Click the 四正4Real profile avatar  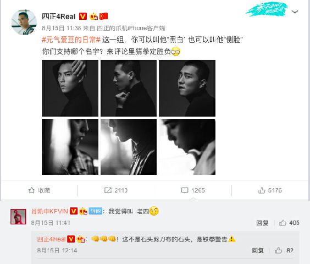(24, 22)
